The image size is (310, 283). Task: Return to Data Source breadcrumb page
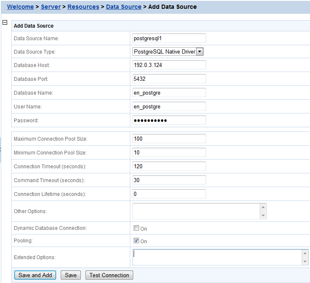pos(124,7)
